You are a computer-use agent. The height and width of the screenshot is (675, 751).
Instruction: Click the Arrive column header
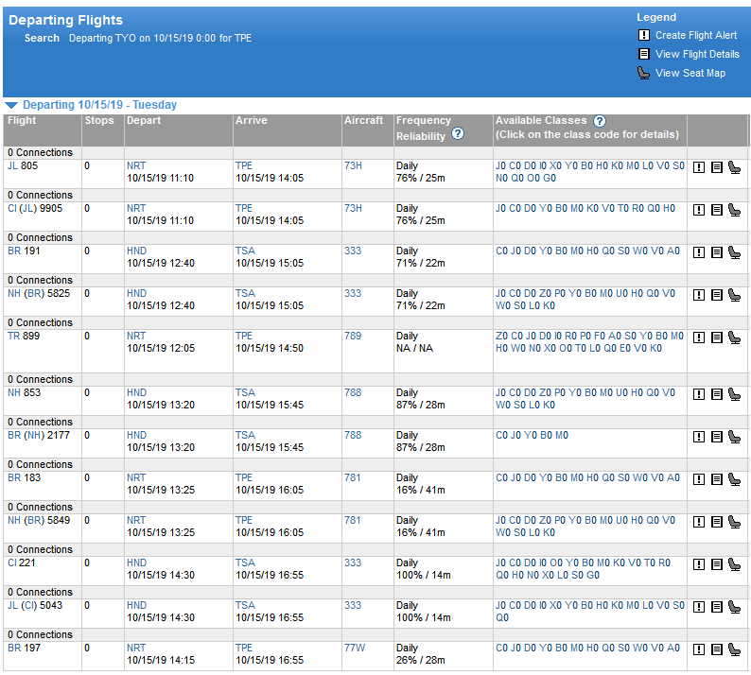(251, 121)
